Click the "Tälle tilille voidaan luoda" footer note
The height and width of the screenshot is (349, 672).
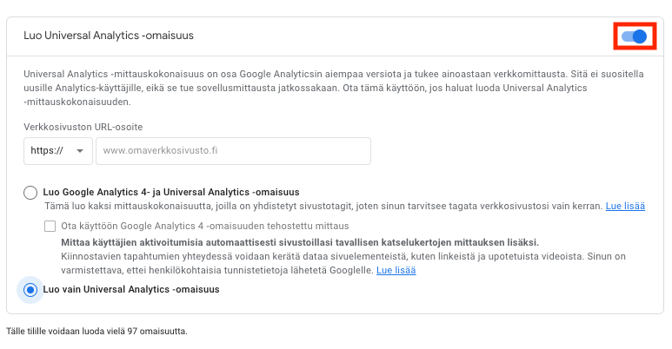coord(96,332)
